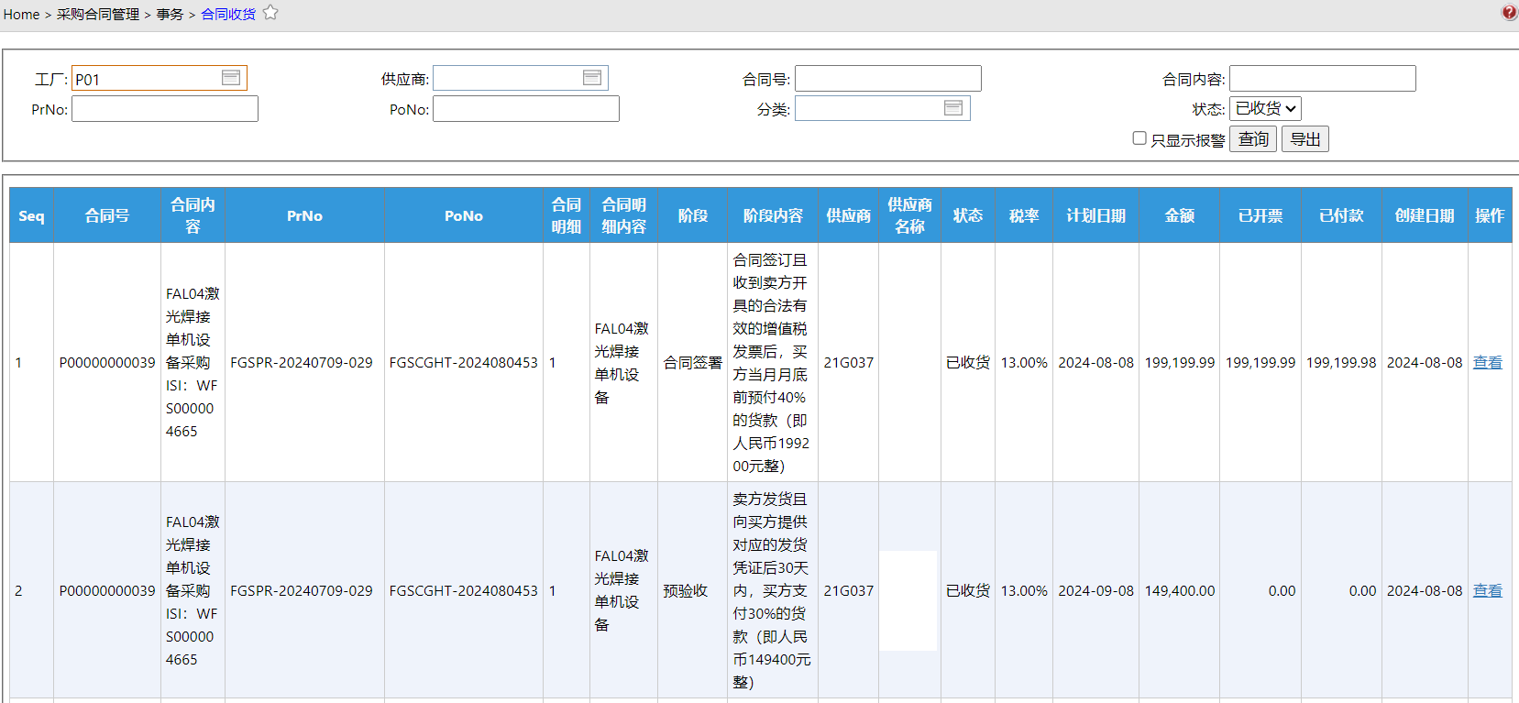Select contract number P00000000039 in row 1
This screenshot has height=703, width=1519.
point(107,362)
